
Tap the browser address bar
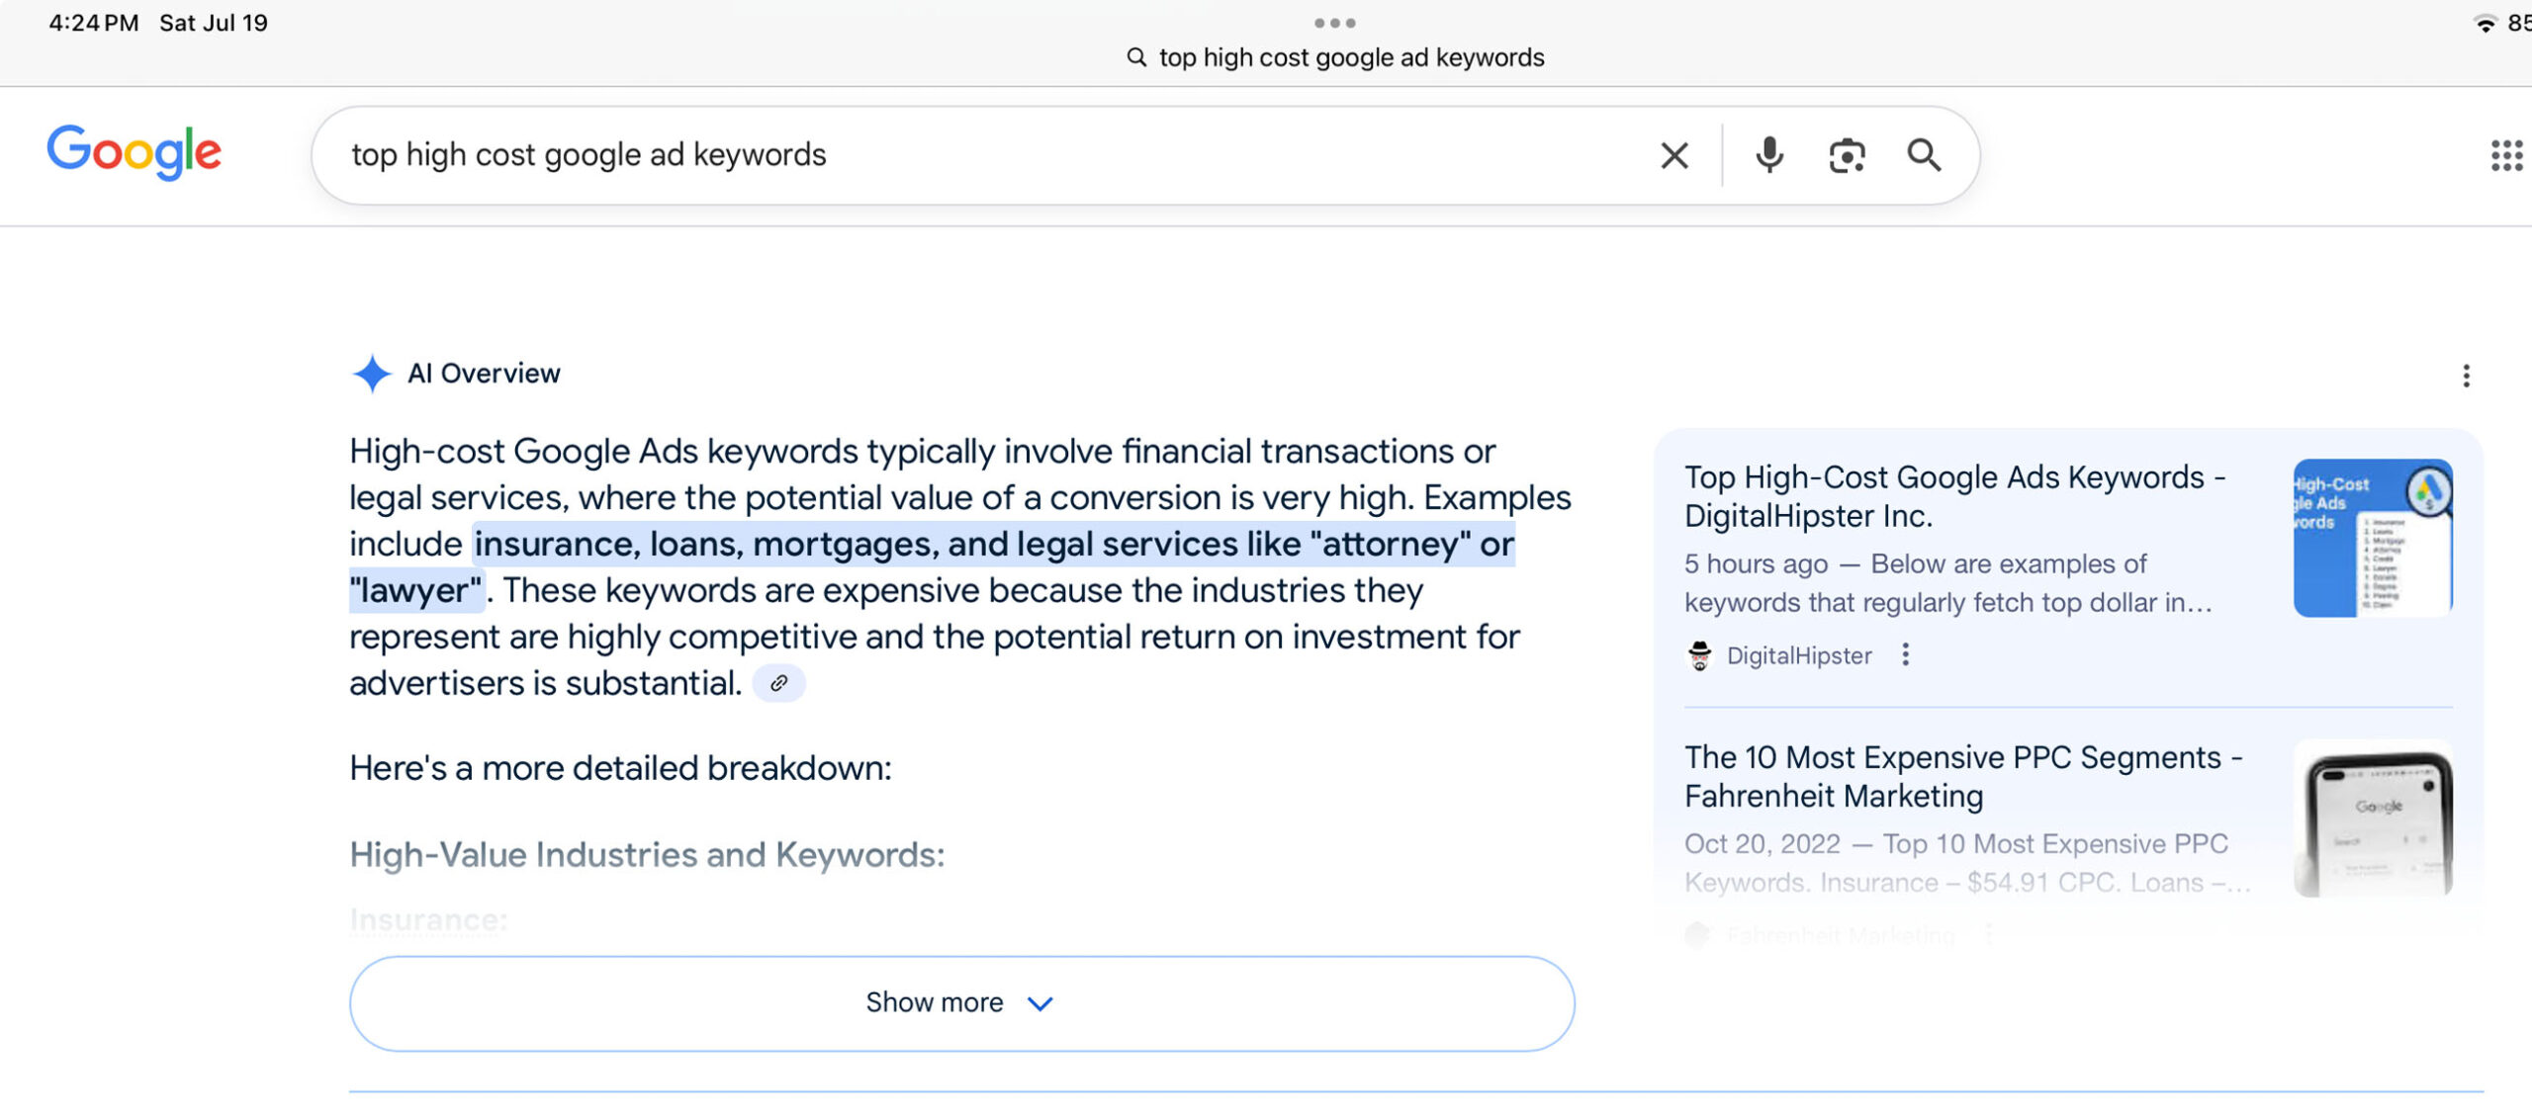pos(1335,57)
